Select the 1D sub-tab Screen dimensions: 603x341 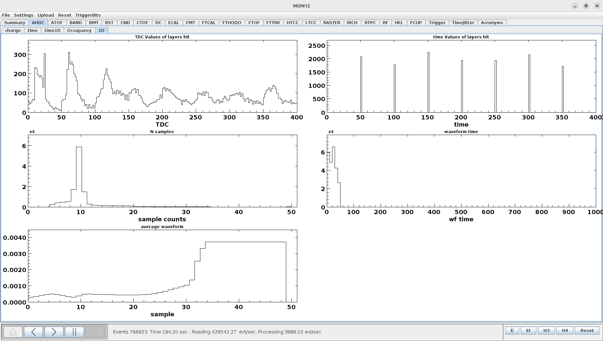point(101,30)
